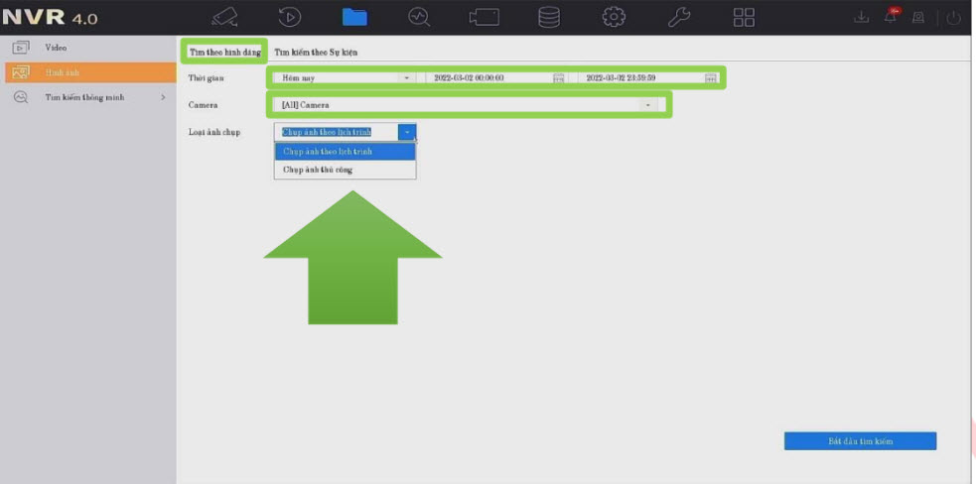
Task: Click the blue File Management folder icon
Action: coord(354,17)
